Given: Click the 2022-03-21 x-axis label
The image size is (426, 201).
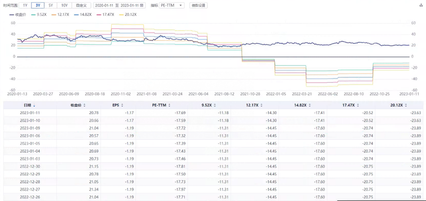Looking at the screenshot, I should click(x=302, y=94).
